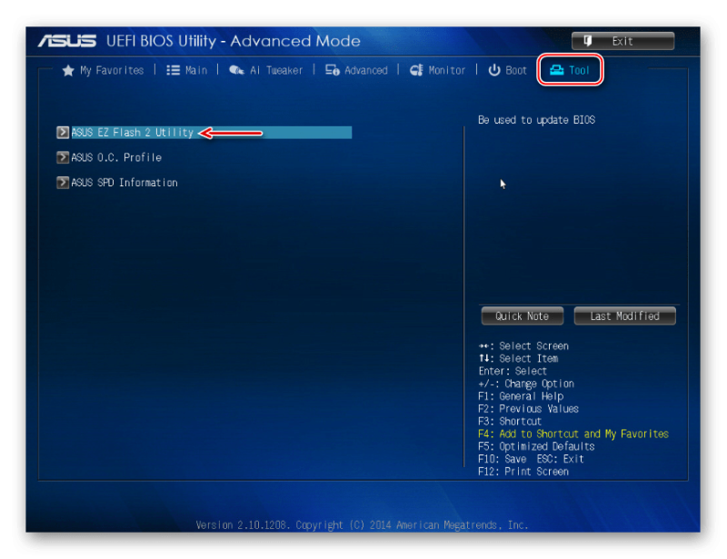
Task: Click the list icon beside Main
Action: [x=173, y=71]
